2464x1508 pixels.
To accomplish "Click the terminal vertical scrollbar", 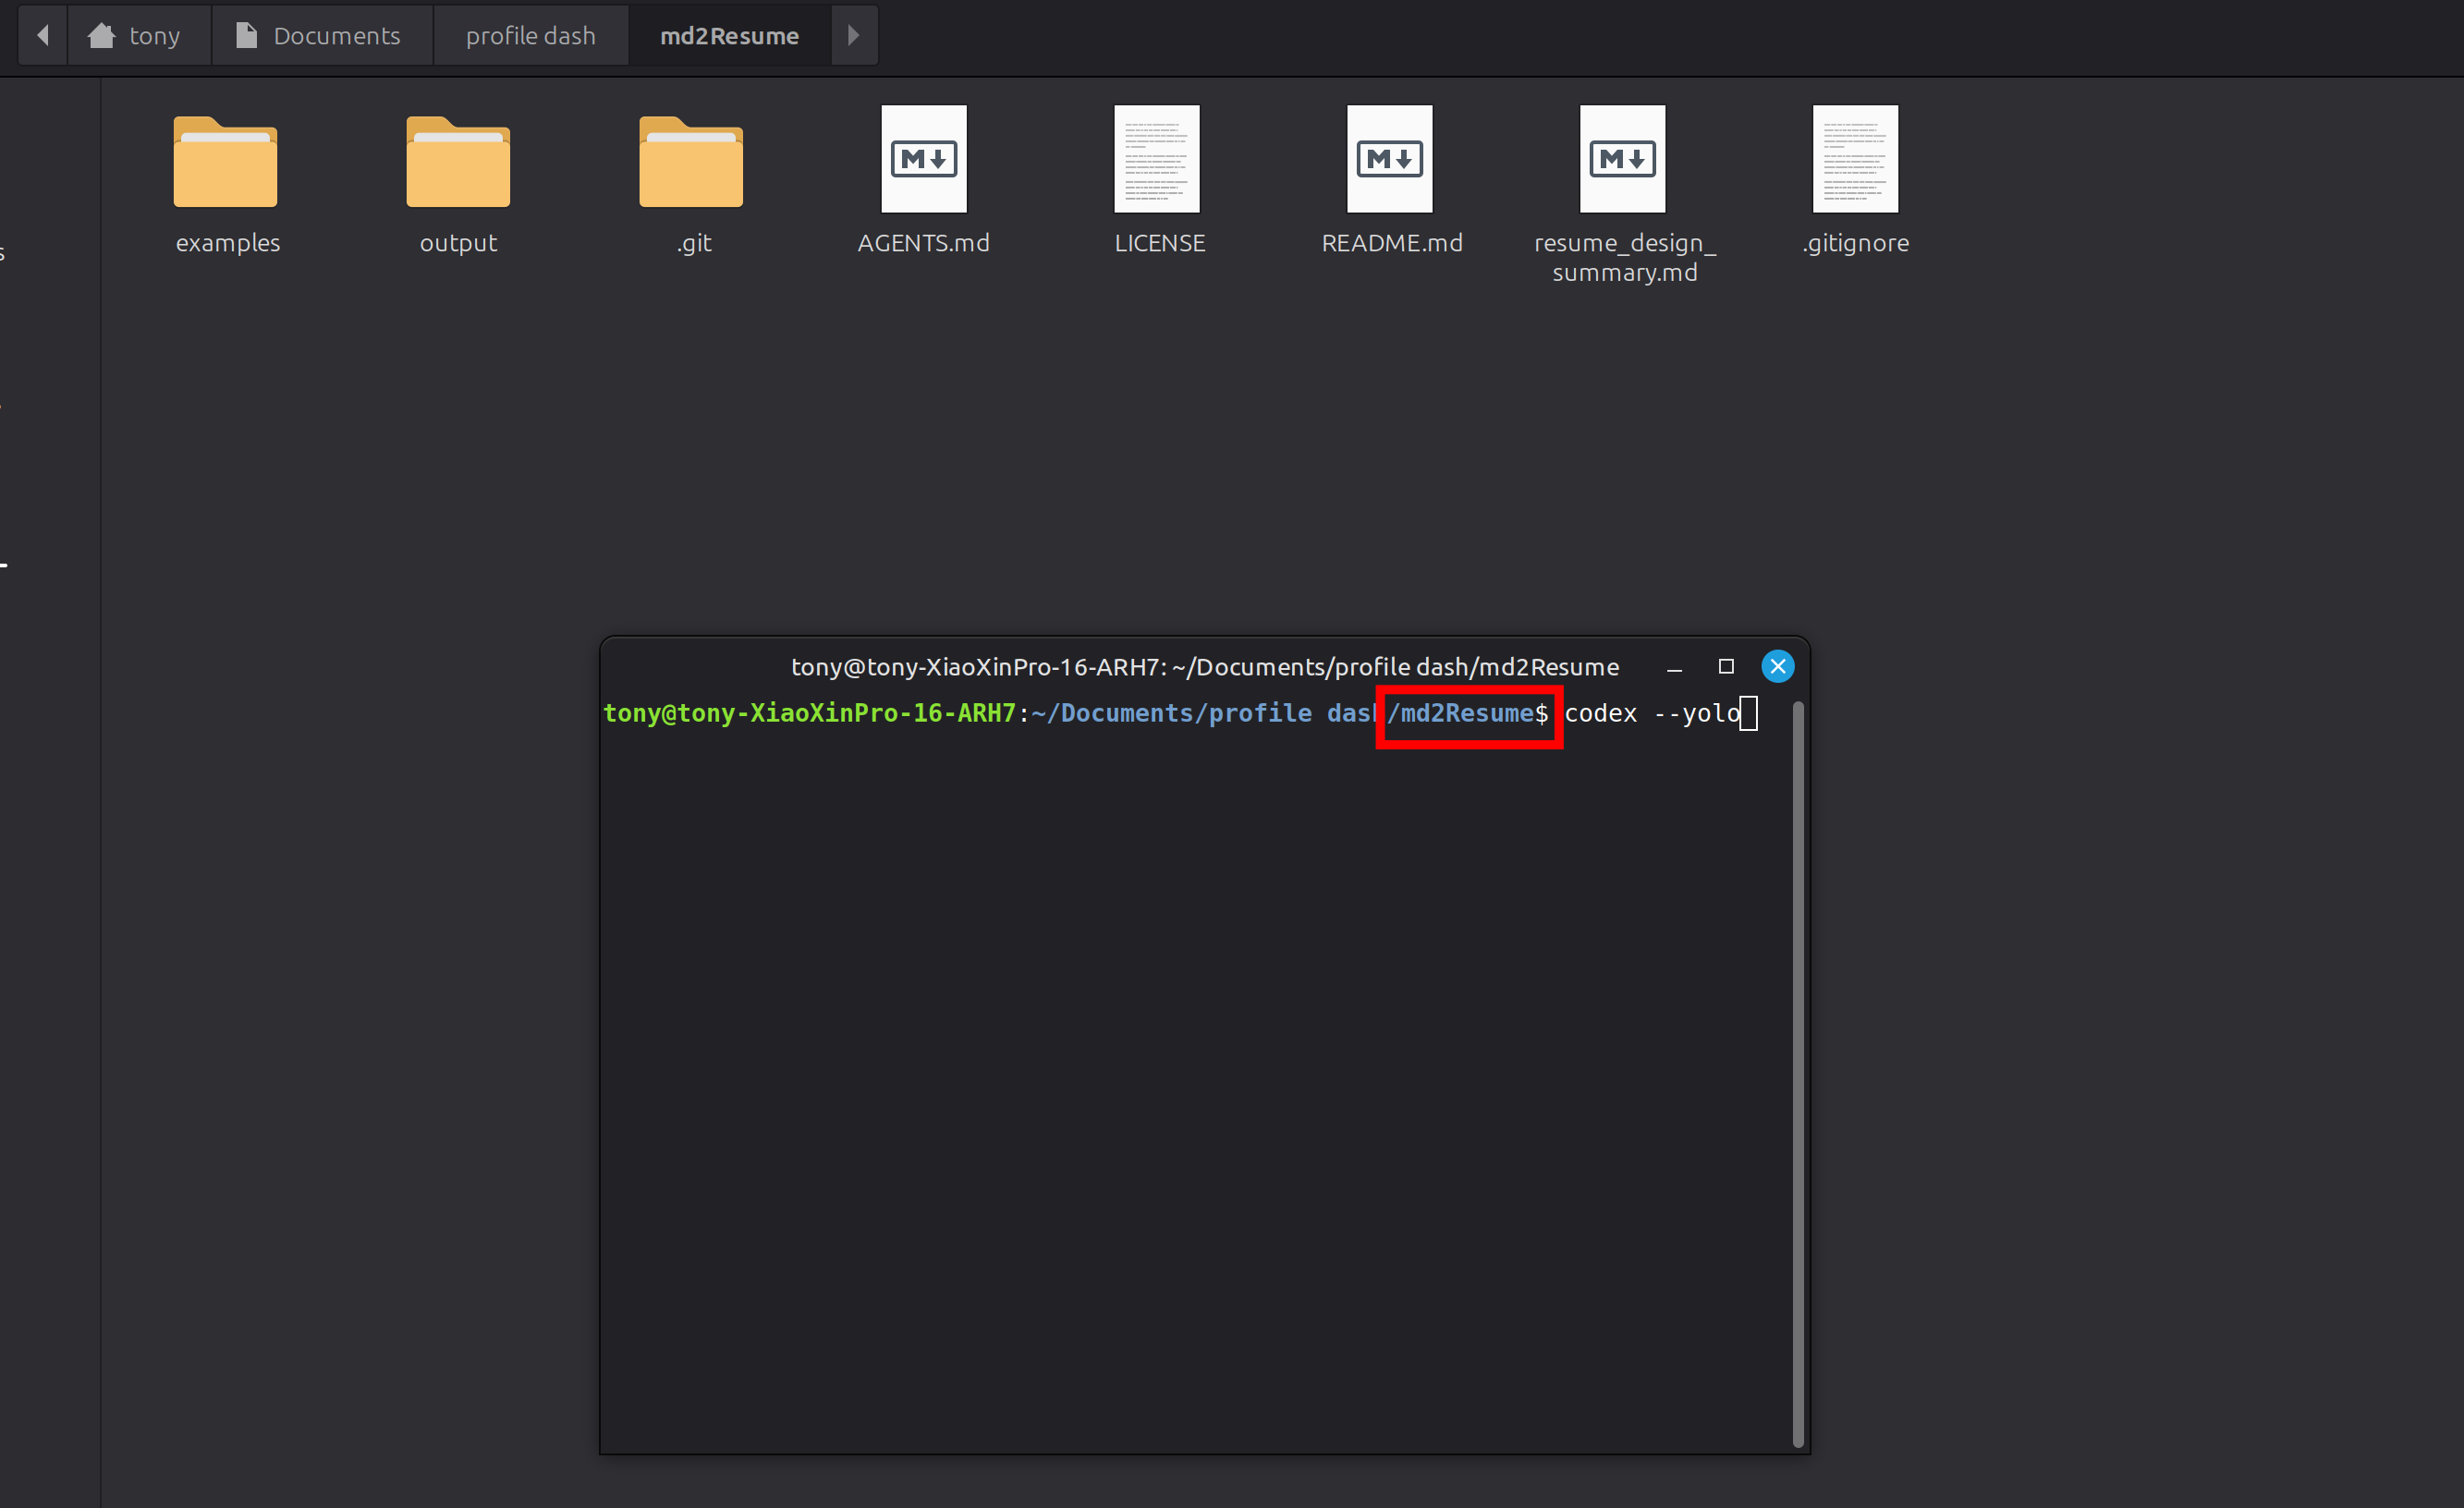I will click(x=1798, y=1075).
